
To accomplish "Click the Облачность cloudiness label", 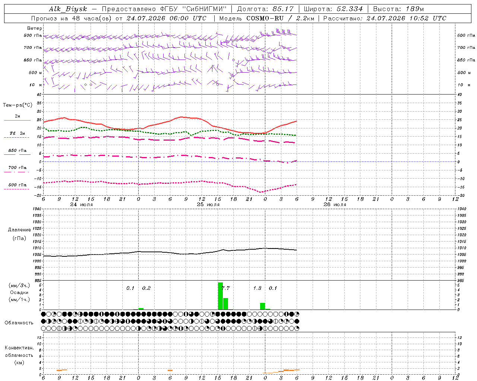I will click(x=19, y=323).
